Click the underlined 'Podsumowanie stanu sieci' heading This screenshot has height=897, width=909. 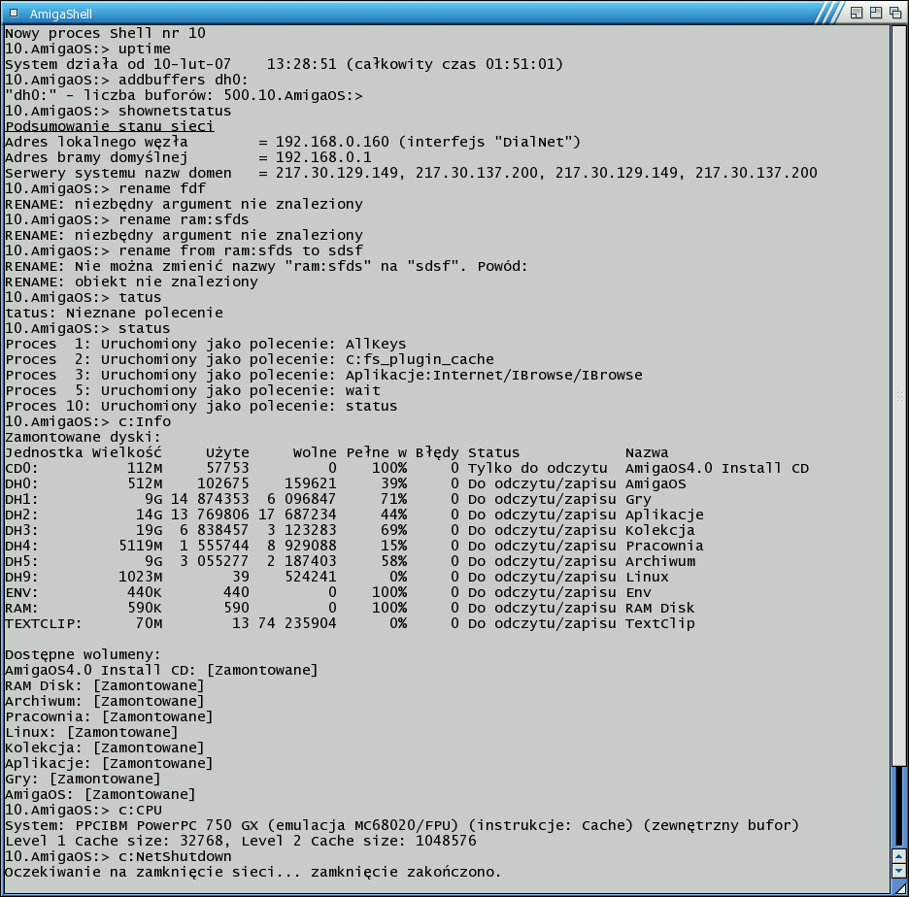click(110, 126)
